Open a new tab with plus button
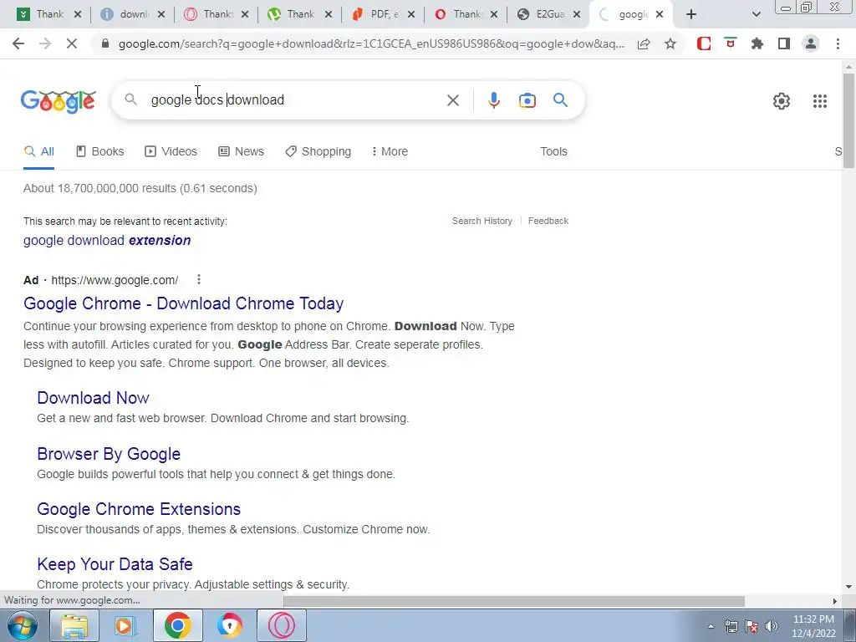Image resolution: width=856 pixels, height=642 pixels. [x=691, y=14]
